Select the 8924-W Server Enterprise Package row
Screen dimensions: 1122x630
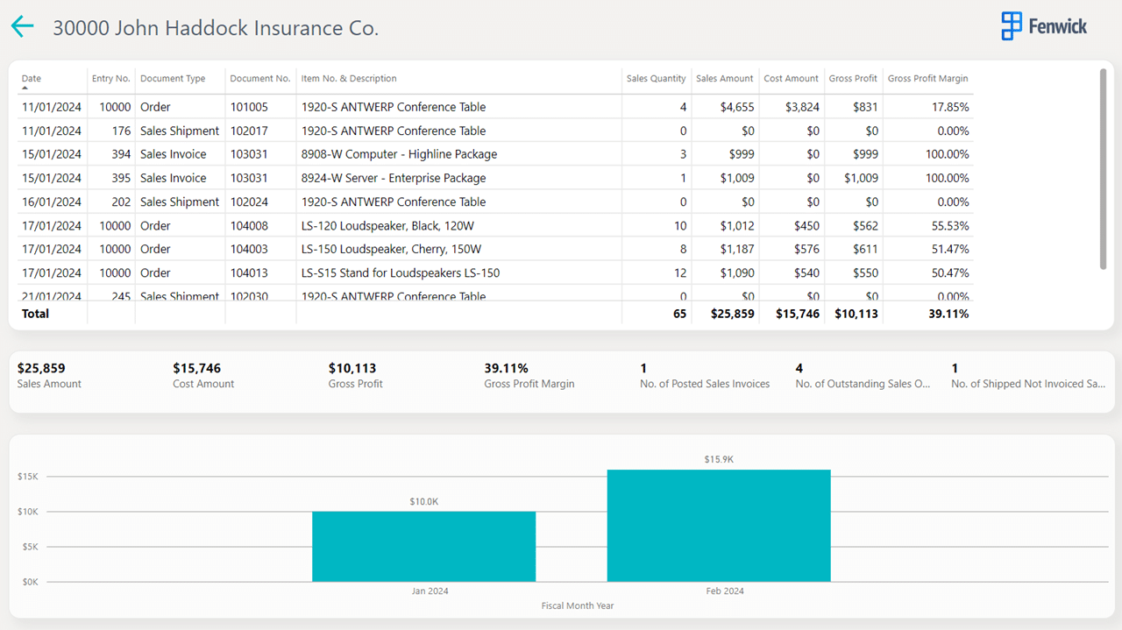tap(393, 178)
